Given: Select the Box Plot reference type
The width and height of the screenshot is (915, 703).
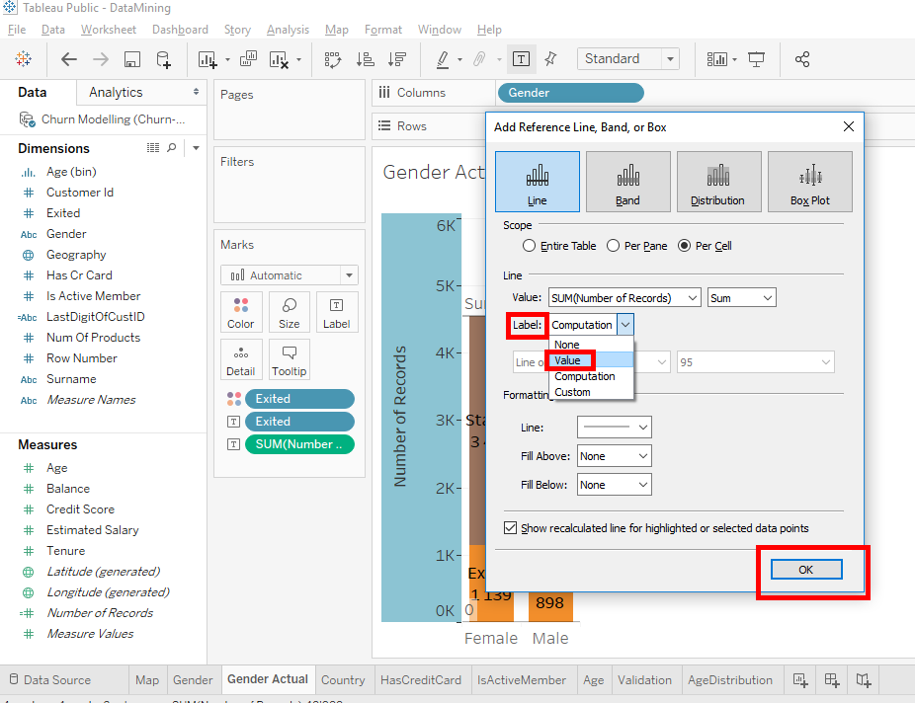Looking at the screenshot, I should [809, 182].
